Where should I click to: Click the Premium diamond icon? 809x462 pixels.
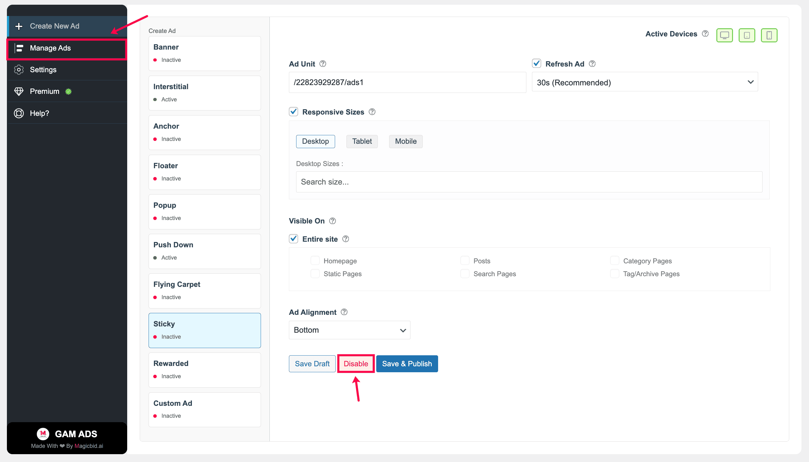pos(19,91)
